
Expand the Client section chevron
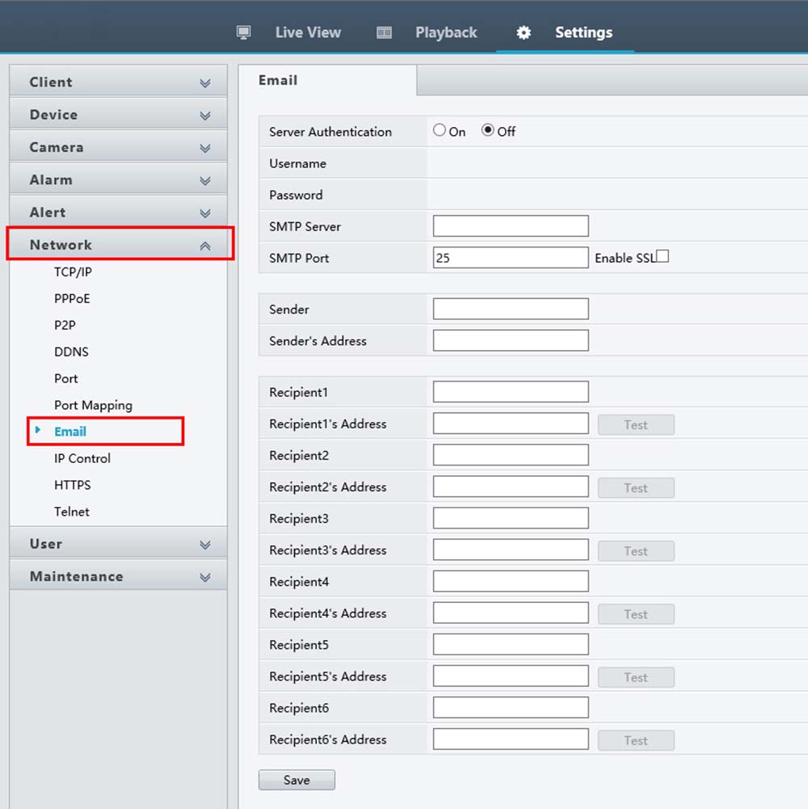(205, 83)
